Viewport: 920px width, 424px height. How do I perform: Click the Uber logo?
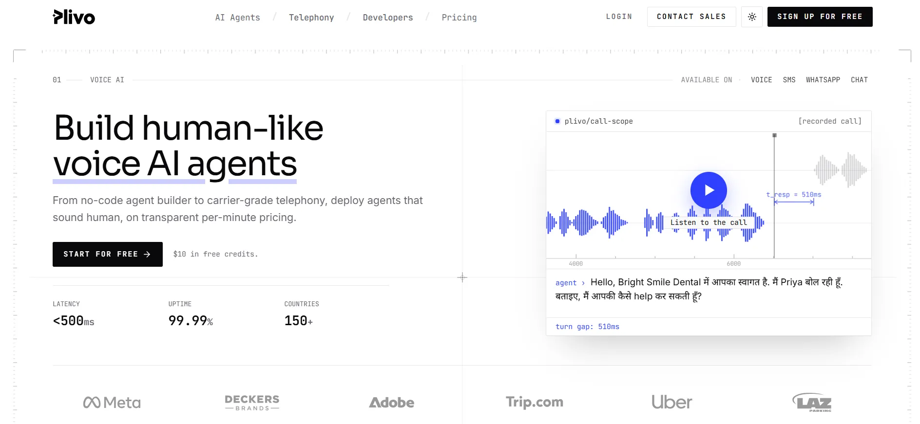click(x=671, y=402)
